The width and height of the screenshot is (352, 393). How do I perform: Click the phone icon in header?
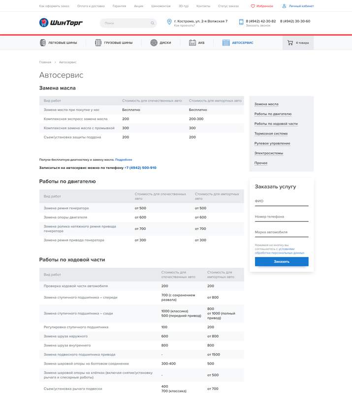241,22
